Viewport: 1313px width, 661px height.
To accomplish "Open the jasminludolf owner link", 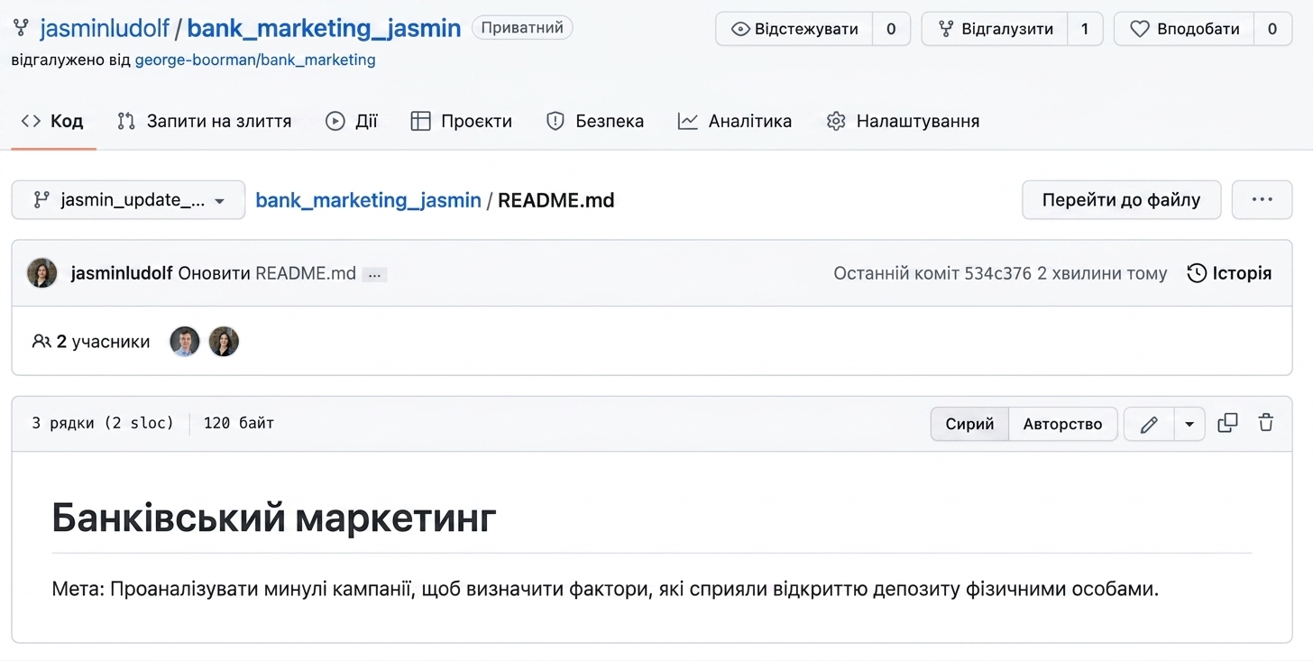I will tap(105, 28).
